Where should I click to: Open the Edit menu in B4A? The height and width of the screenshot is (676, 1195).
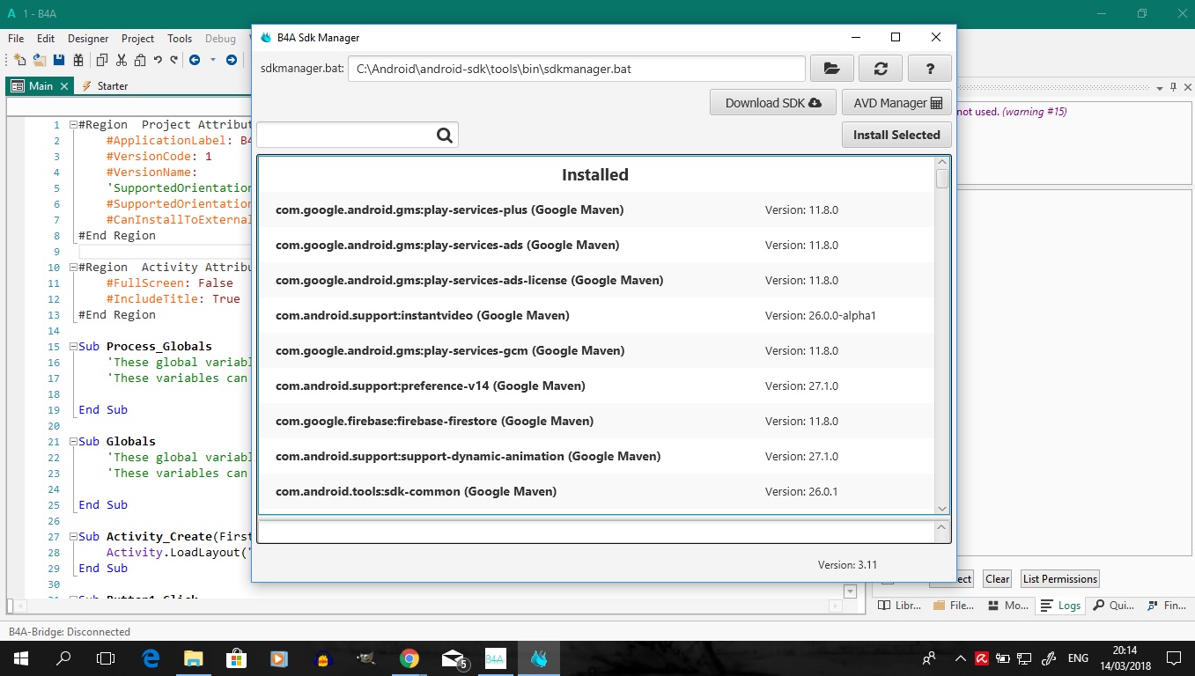tap(46, 39)
